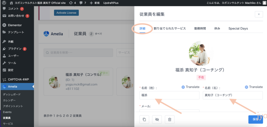Click the globe Translate icon for 名前（姓）
Image resolution: width=267 pixels, height=127 pixels.
pyautogui.click(x=183, y=87)
